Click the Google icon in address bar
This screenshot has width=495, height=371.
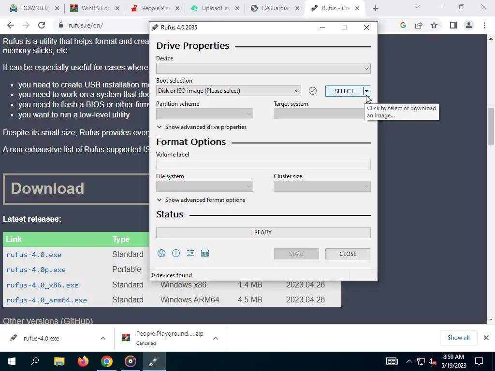point(403,25)
